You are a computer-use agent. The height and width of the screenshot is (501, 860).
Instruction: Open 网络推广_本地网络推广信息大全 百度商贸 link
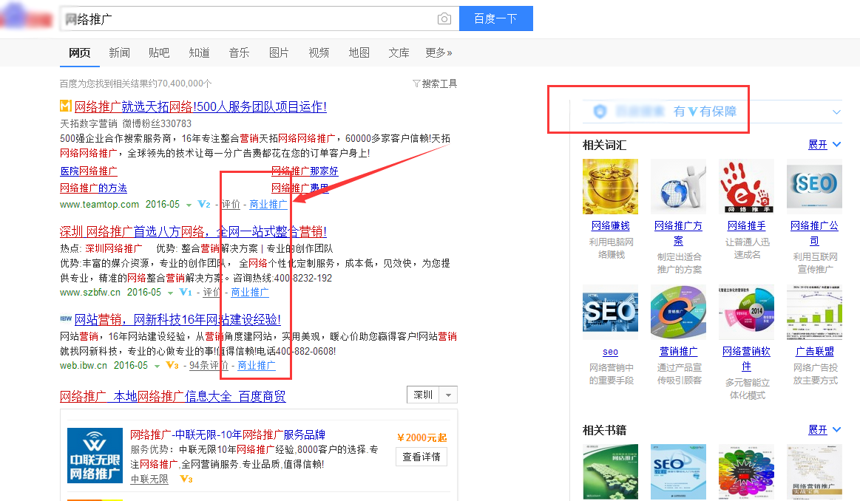click(173, 396)
